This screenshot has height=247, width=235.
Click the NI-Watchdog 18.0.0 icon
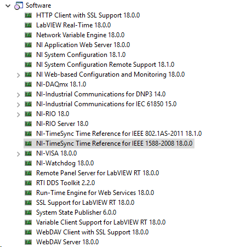(x=28, y=163)
